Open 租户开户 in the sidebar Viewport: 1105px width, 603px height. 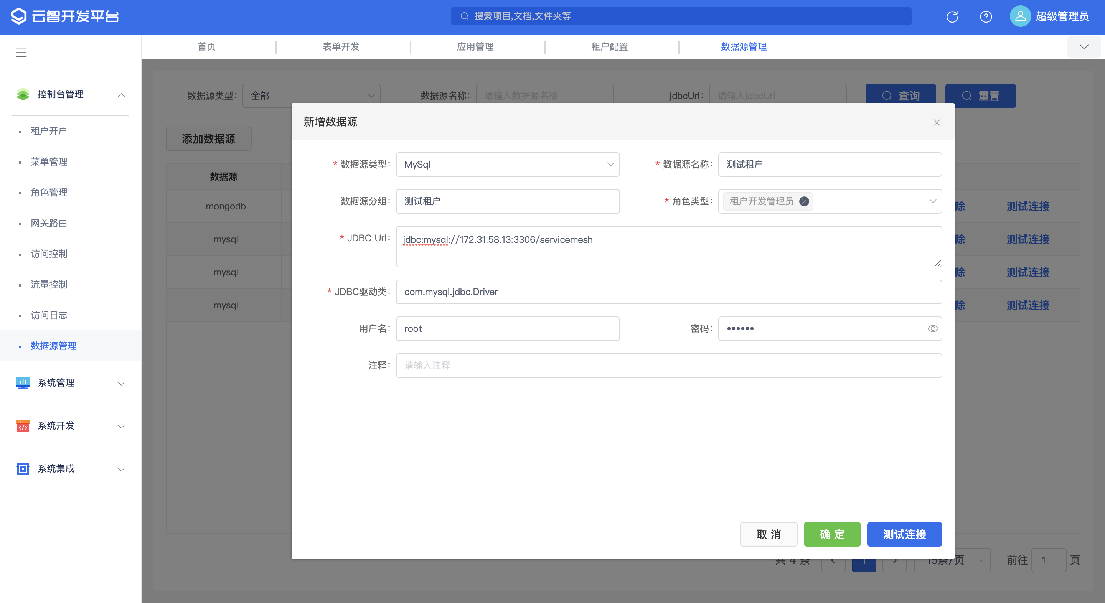click(49, 131)
